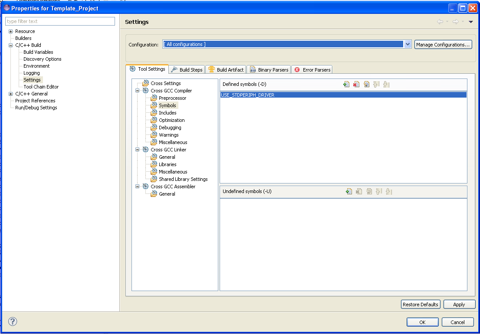Image resolution: width=480 pixels, height=334 pixels.
Task: Focus the type filter text field
Action: 60,21
